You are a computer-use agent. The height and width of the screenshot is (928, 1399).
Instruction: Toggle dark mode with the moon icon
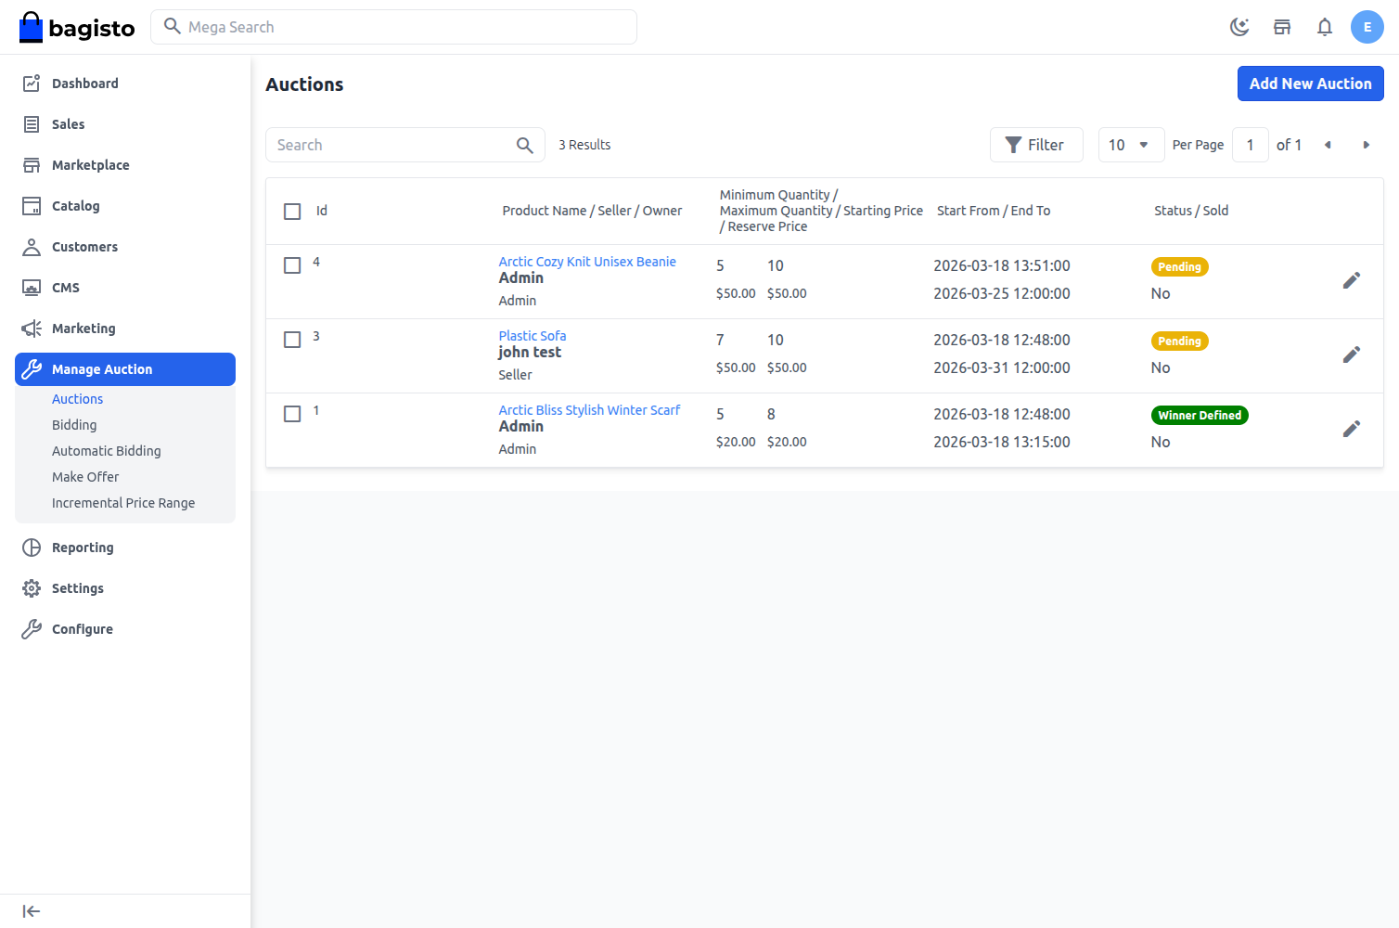pyautogui.click(x=1239, y=27)
